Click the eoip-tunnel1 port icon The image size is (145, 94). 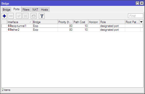pos(10,26)
